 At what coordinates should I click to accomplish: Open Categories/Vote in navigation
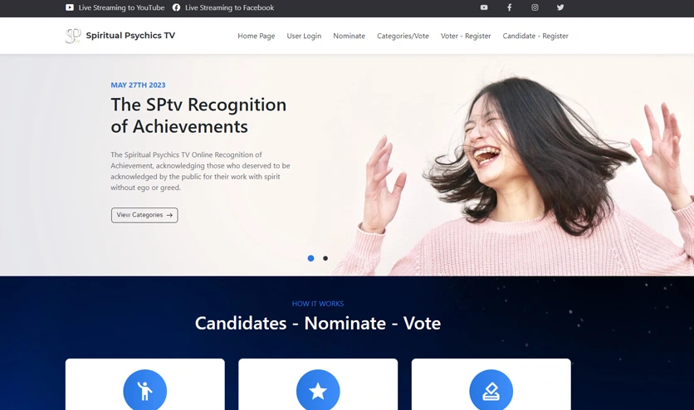(403, 36)
